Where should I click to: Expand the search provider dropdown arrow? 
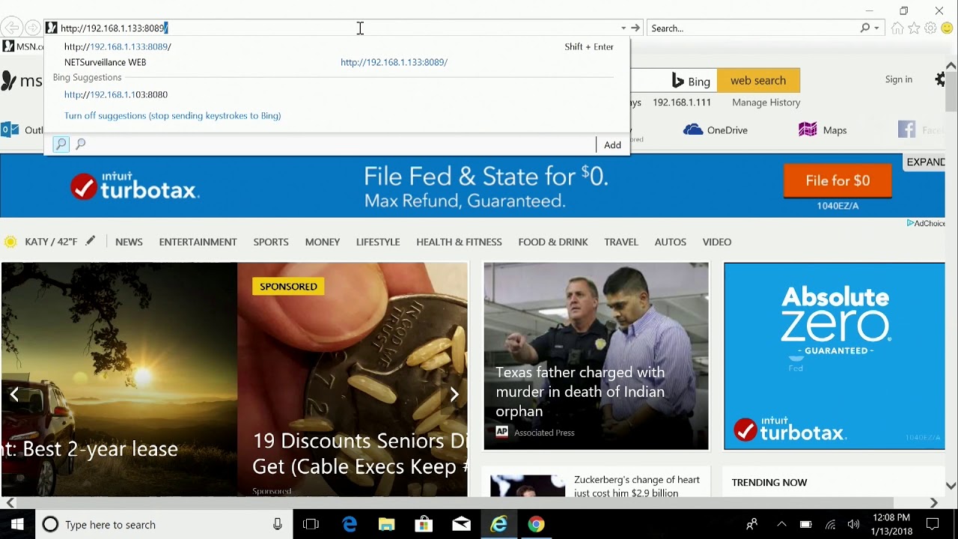[x=876, y=28]
